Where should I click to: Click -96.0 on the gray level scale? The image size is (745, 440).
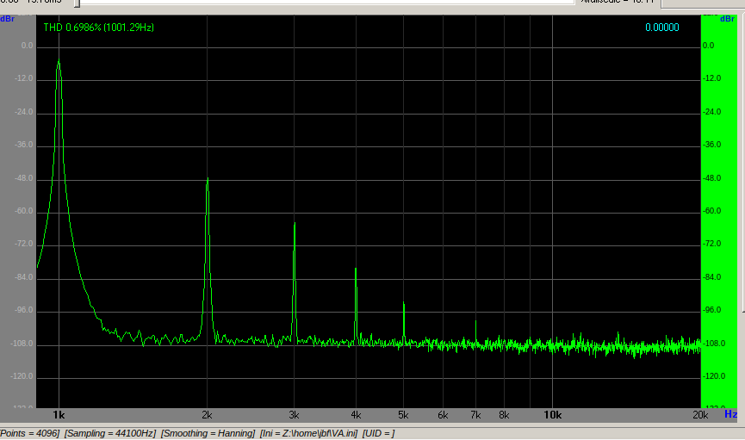pyautogui.click(x=24, y=310)
